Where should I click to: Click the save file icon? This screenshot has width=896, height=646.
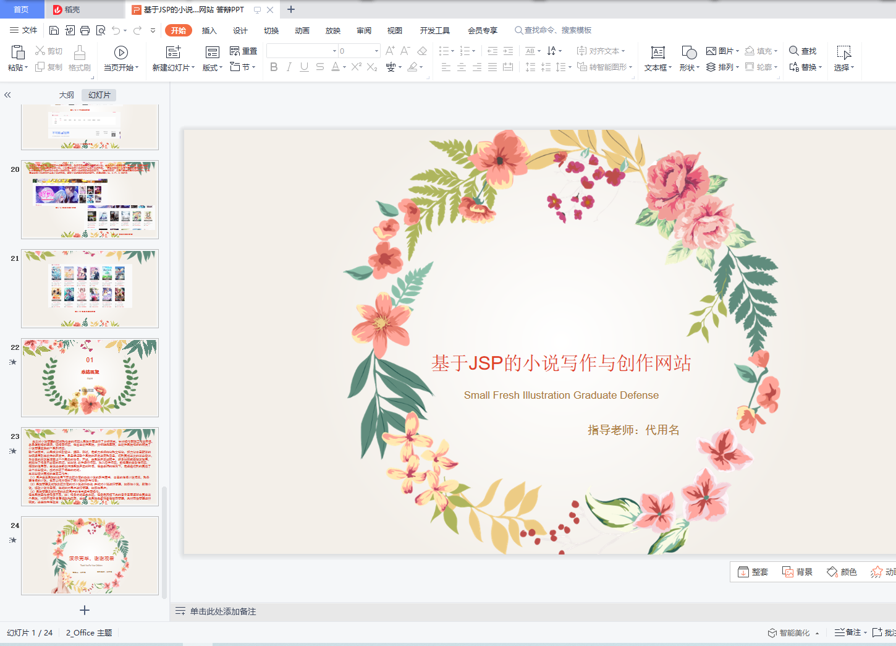coord(54,30)
